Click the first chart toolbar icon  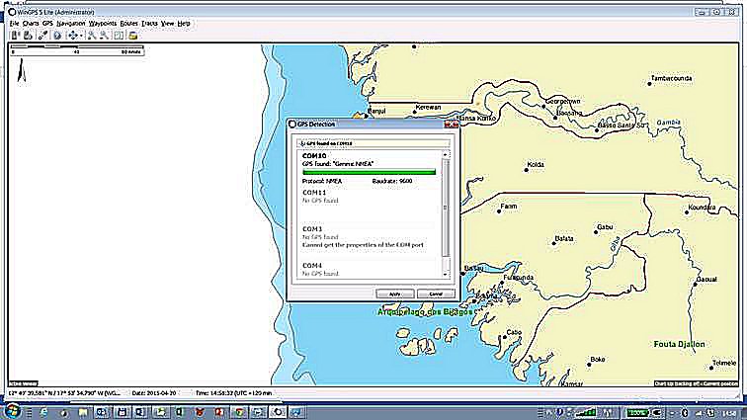tap(16, 35)
